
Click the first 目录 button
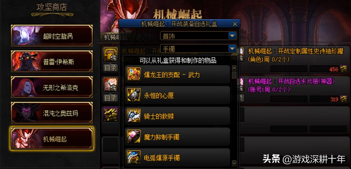pos(110,68)
